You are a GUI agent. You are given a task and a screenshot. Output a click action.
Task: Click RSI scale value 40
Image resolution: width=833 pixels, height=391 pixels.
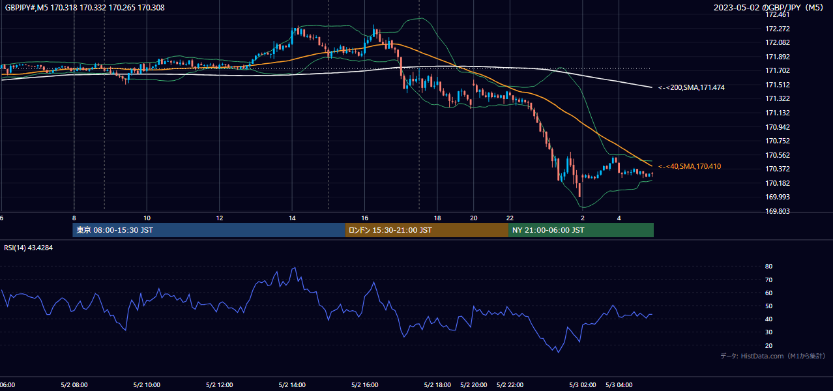(x=769, y=319)
